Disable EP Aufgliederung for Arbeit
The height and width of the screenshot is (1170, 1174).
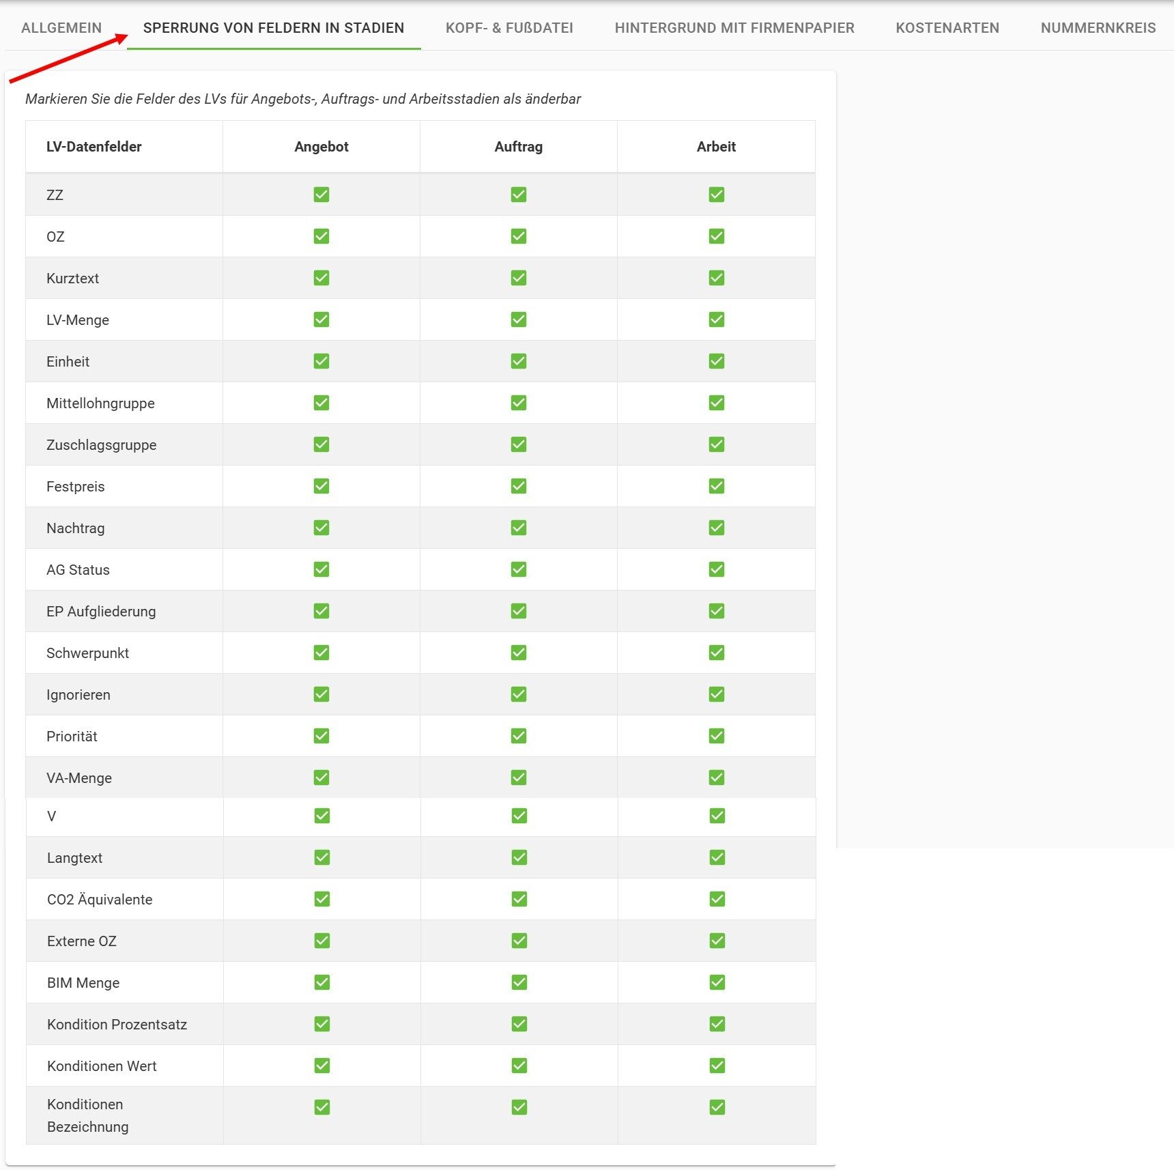click(717, 611)
